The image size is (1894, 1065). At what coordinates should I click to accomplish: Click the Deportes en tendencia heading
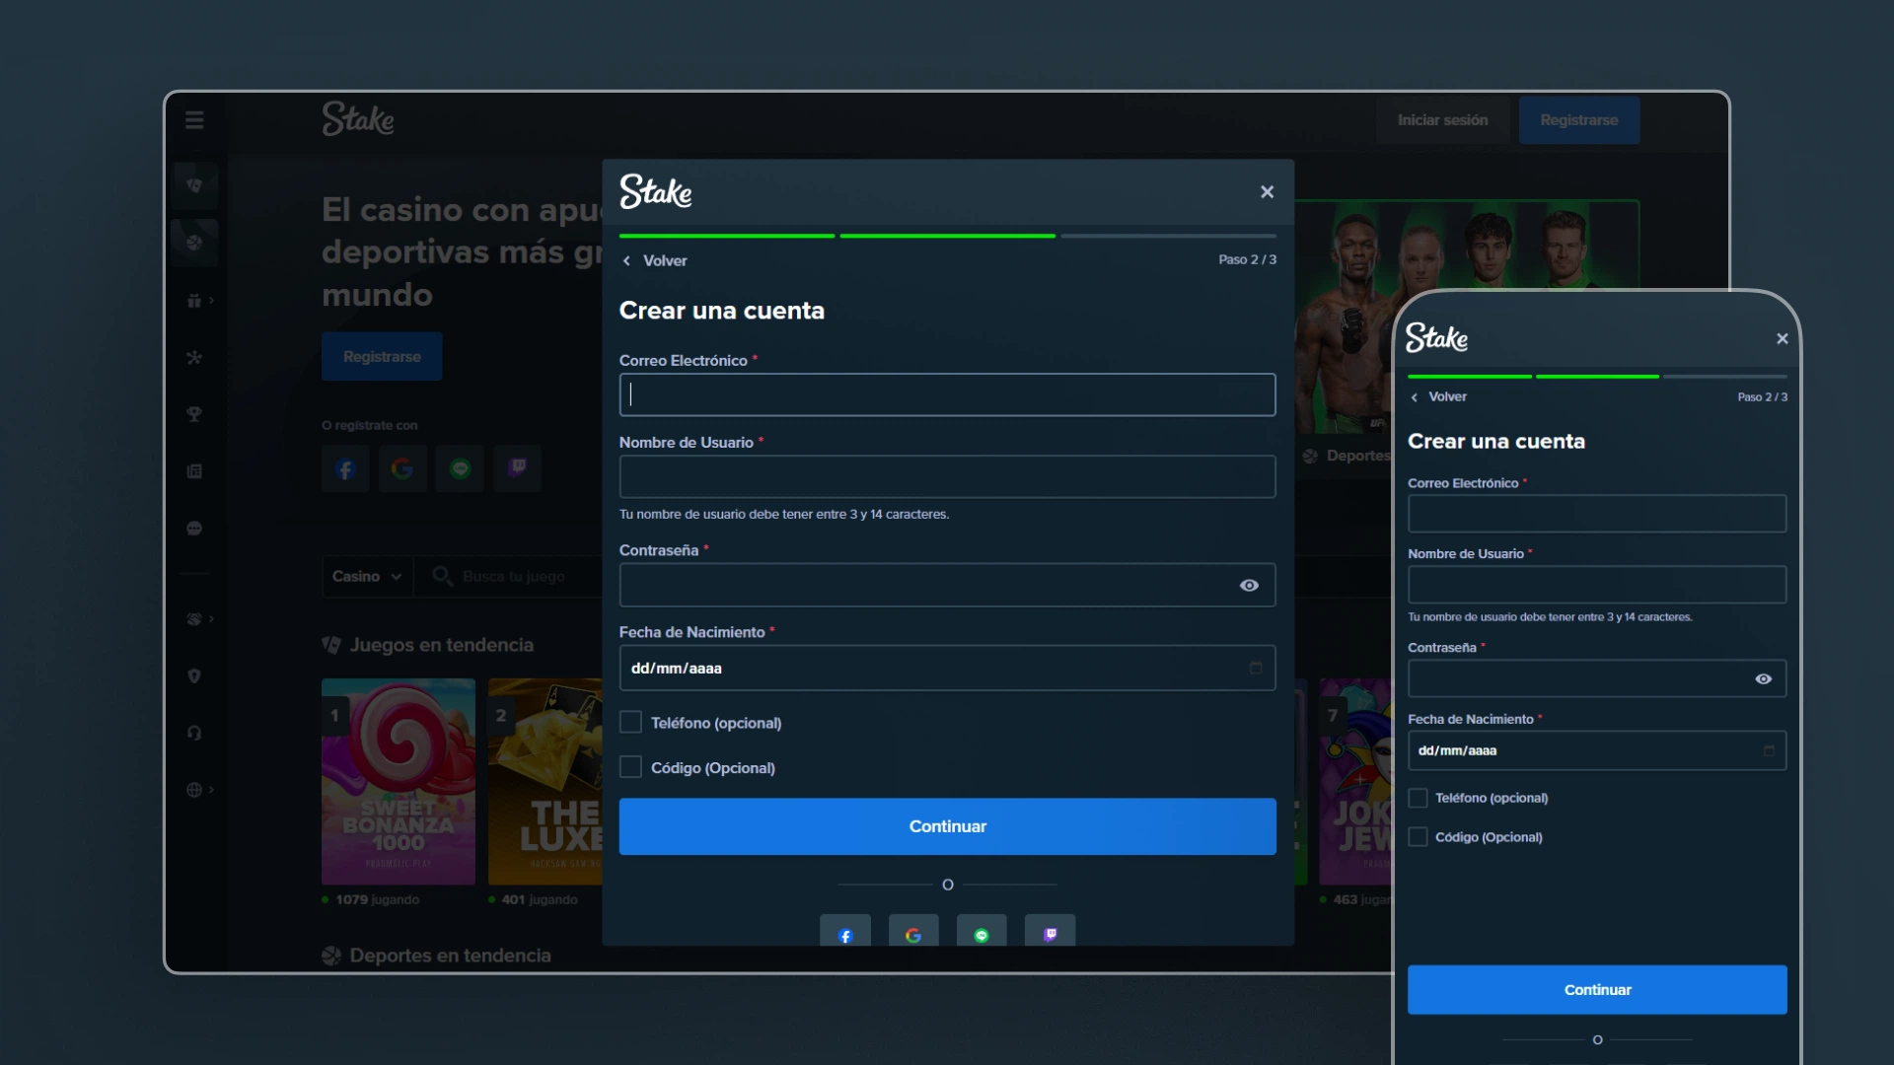tap(450, 956)
